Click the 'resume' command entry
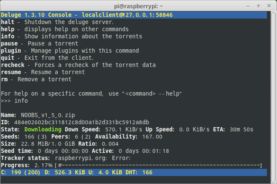Viewport: 277px width, 184px height. (12, 72)
